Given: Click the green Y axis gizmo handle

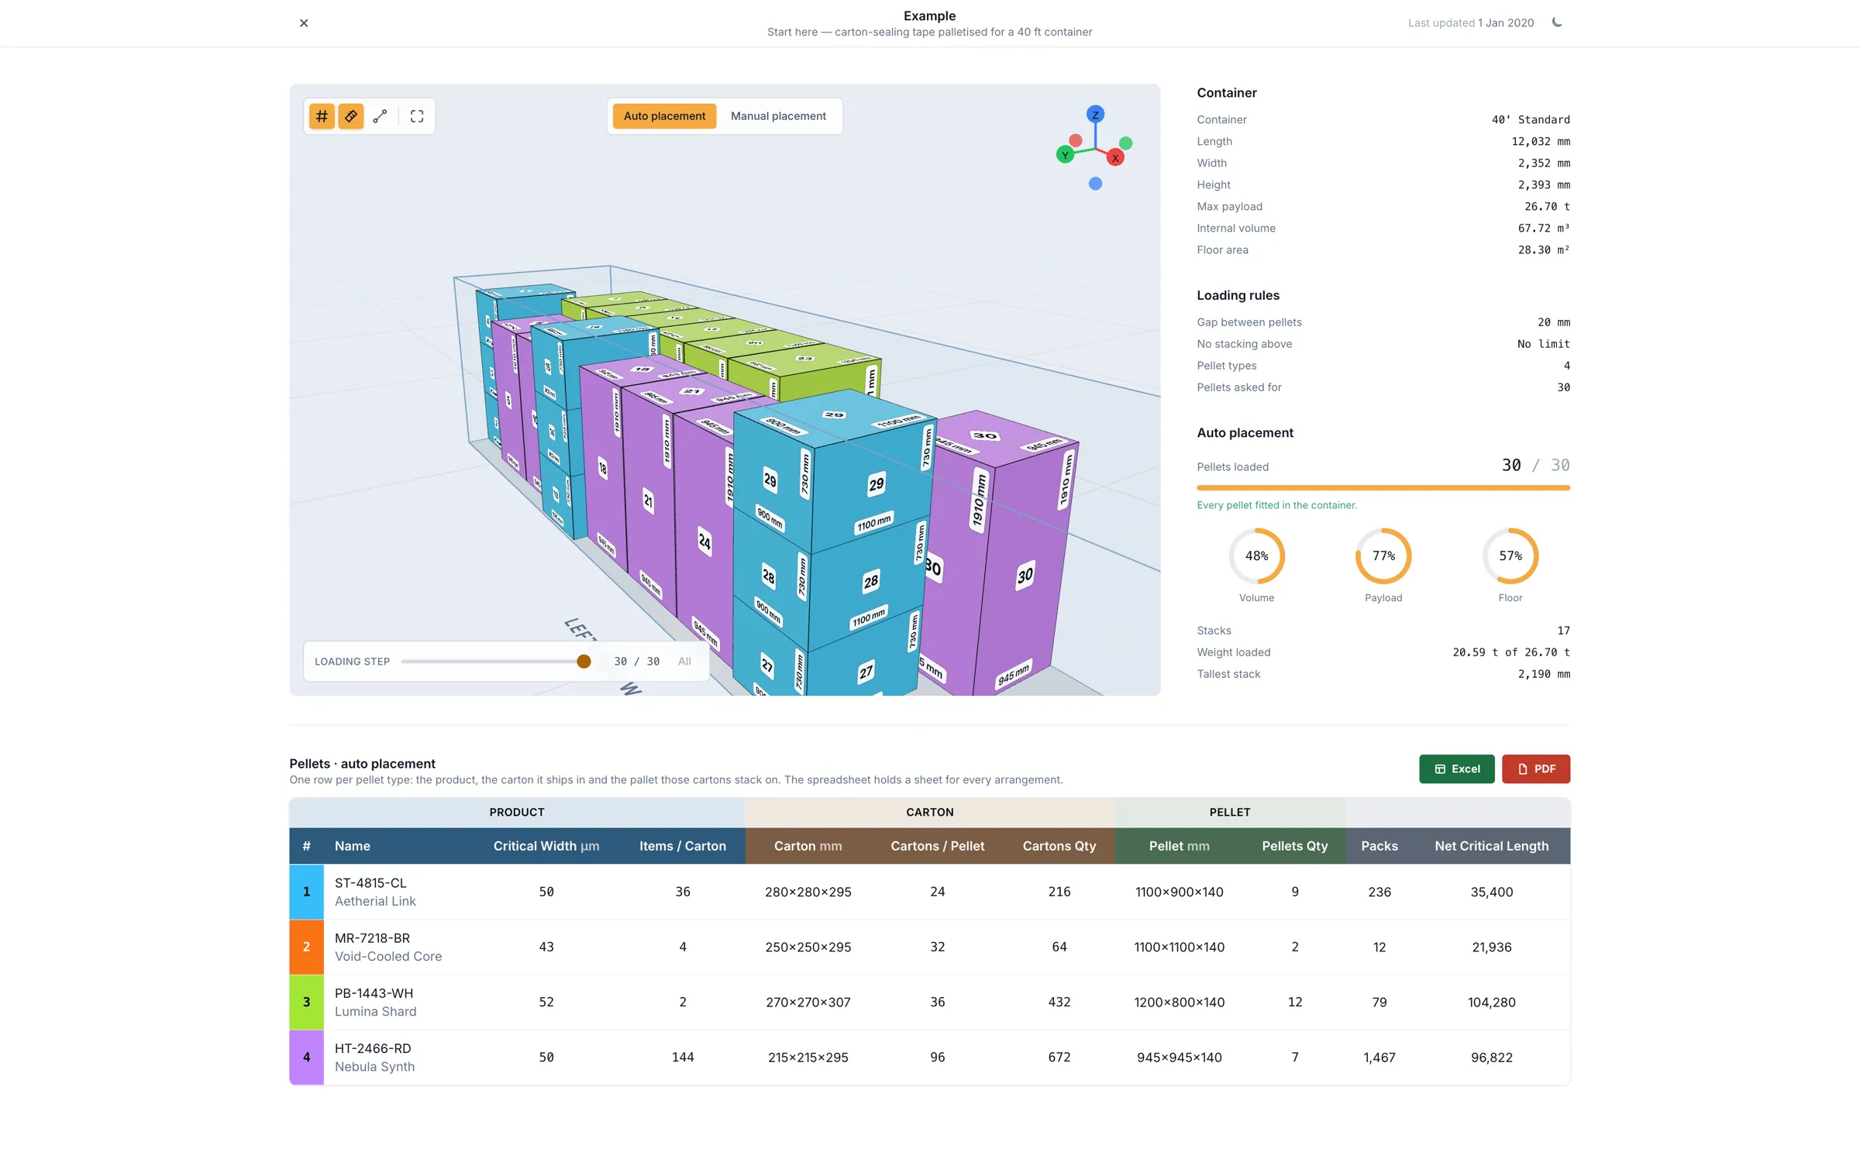Looking at the screenshot, I should pyautogui.click(x=1066, y=155).
